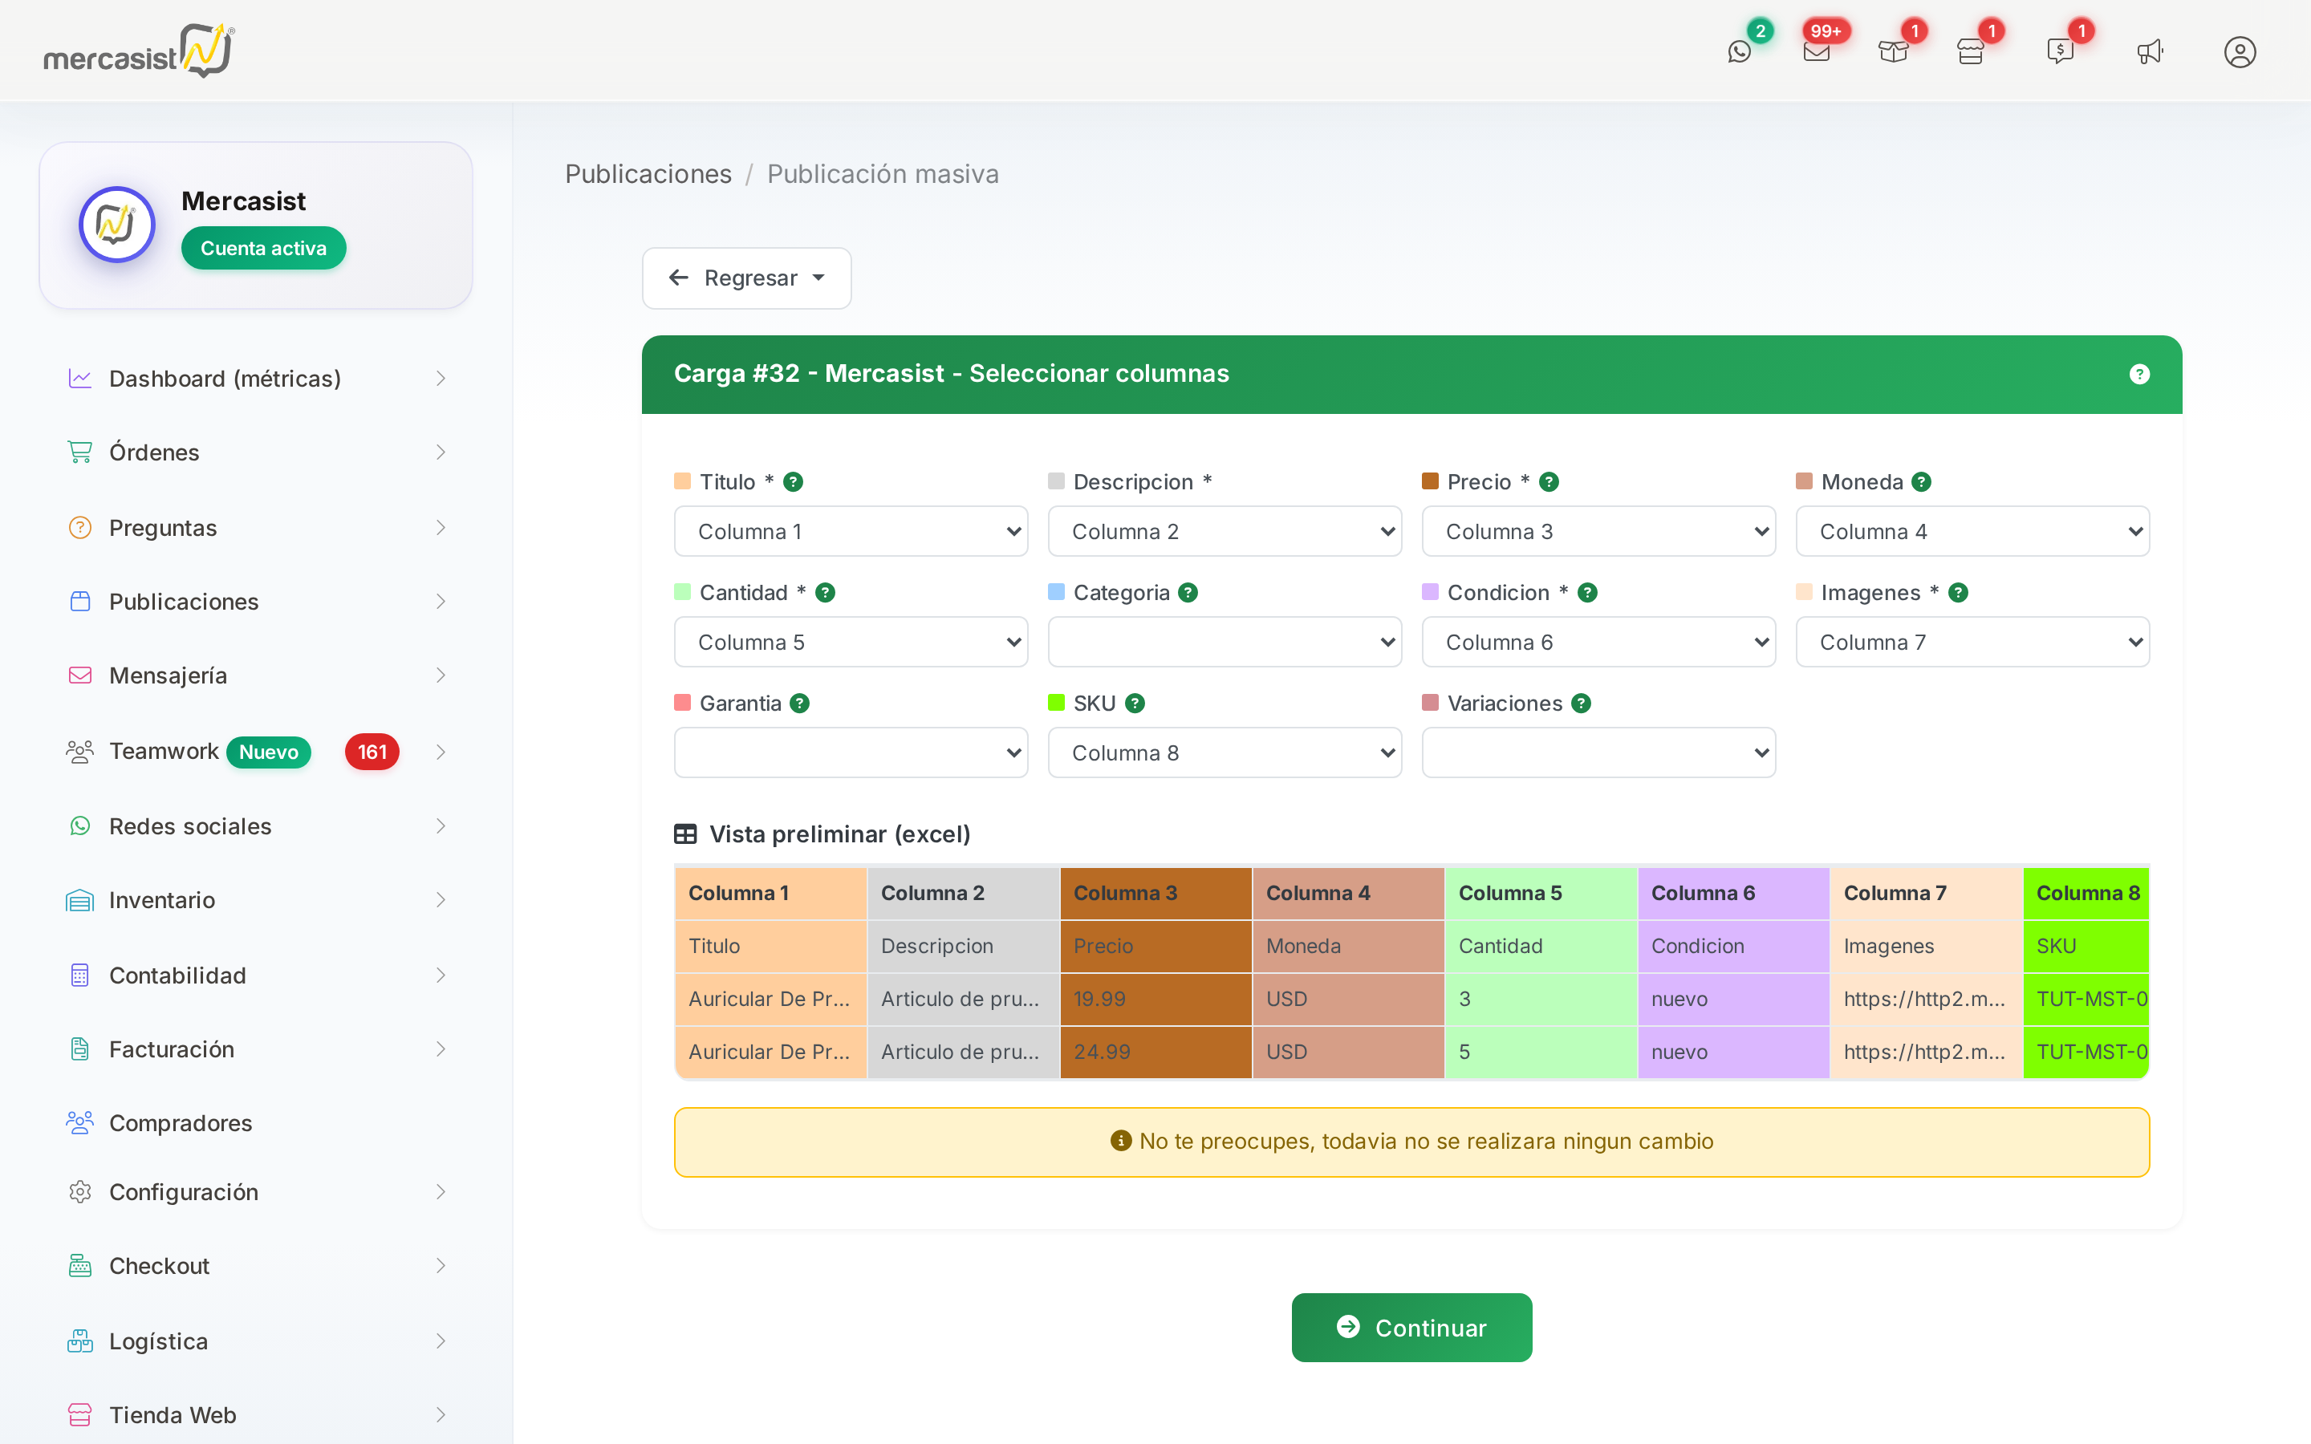
Task: Open the SKU column dropdown
Action: [1225, 752]
